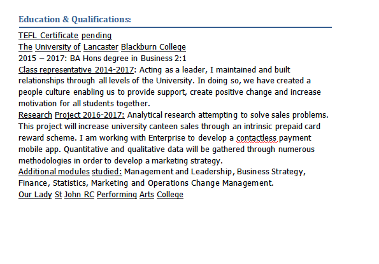Click the Research Project 2016-2017 underlined text
Screen dimensions: 379x264
coord(71,115)
